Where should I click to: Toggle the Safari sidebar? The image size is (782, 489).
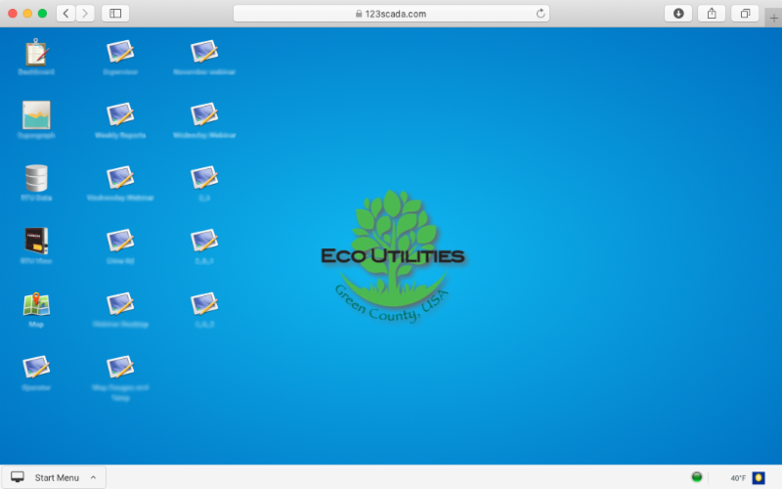tap(114, 14)
